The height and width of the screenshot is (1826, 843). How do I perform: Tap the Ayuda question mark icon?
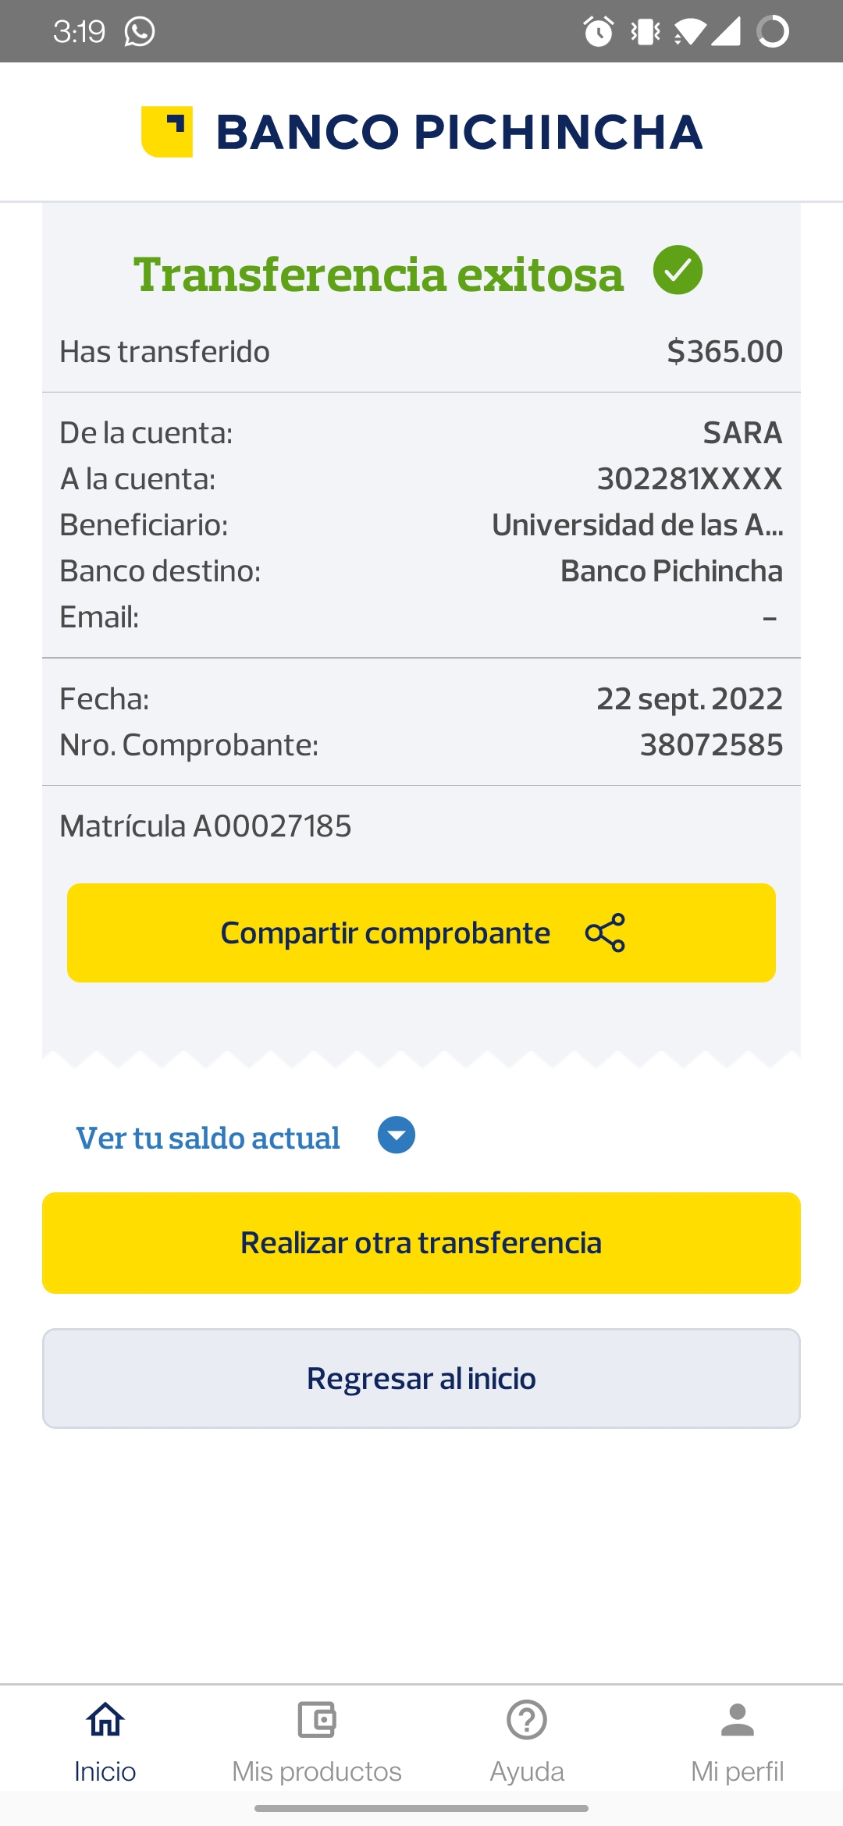[527, 1721]
